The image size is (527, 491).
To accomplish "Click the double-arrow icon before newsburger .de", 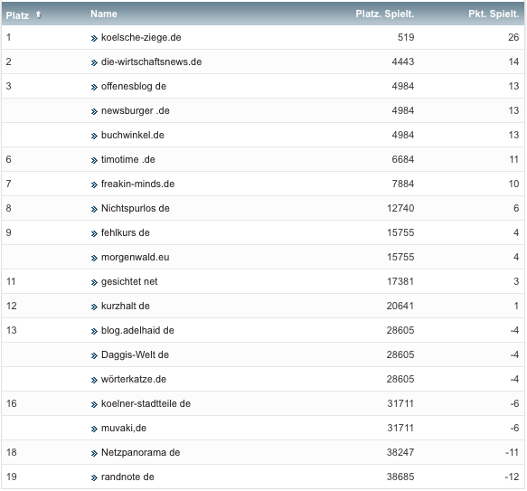I will click(x=94, y=111).
